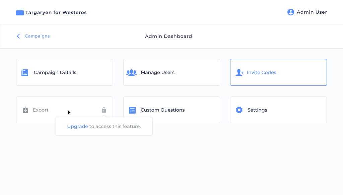Viewport: 343px width, 195px height.
Task: Click the Invite Codes add-person icon
Action: click(239, 72)
